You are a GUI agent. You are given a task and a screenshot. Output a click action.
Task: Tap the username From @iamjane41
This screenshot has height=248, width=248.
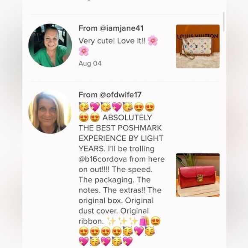[x=111, y=28]
